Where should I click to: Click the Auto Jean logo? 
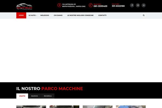(24, 6)
